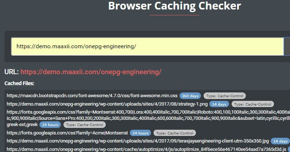Select the Cached Files label
290x152 pixels.
(19, 83)
